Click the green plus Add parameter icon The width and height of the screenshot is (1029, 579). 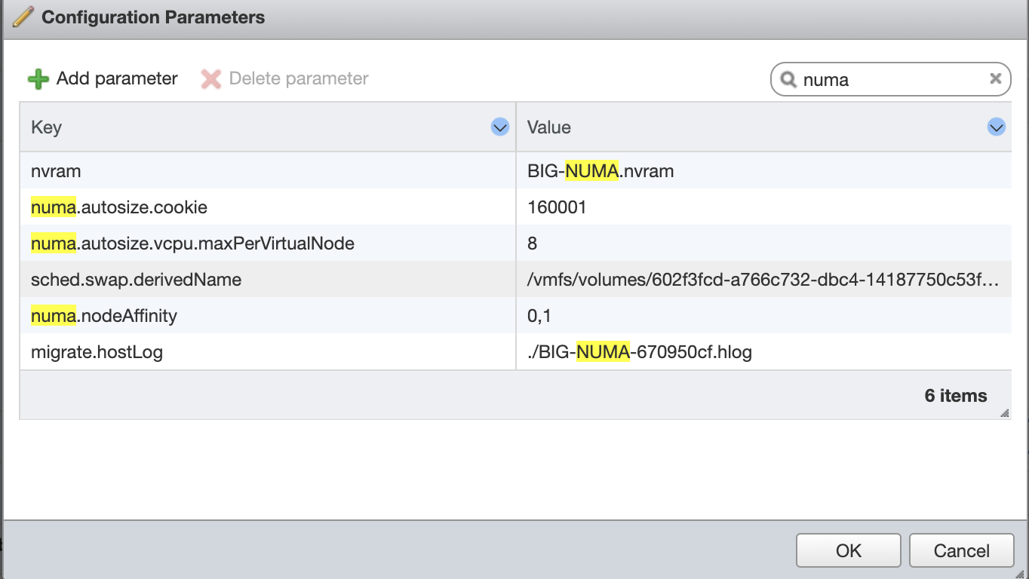coord(37,78)
